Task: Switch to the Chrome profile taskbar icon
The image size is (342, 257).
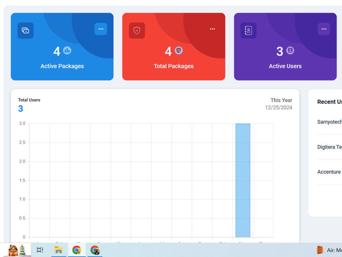Action: pos(95,250)
